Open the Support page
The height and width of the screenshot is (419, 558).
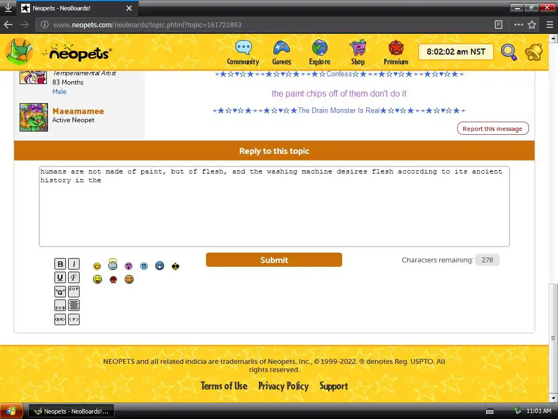click(333, 386)
